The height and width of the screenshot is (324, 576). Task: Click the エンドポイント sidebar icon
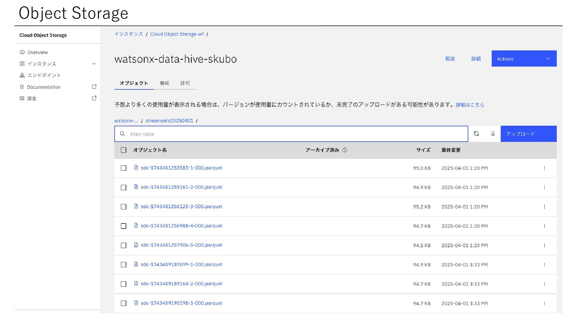click(22, 75)
